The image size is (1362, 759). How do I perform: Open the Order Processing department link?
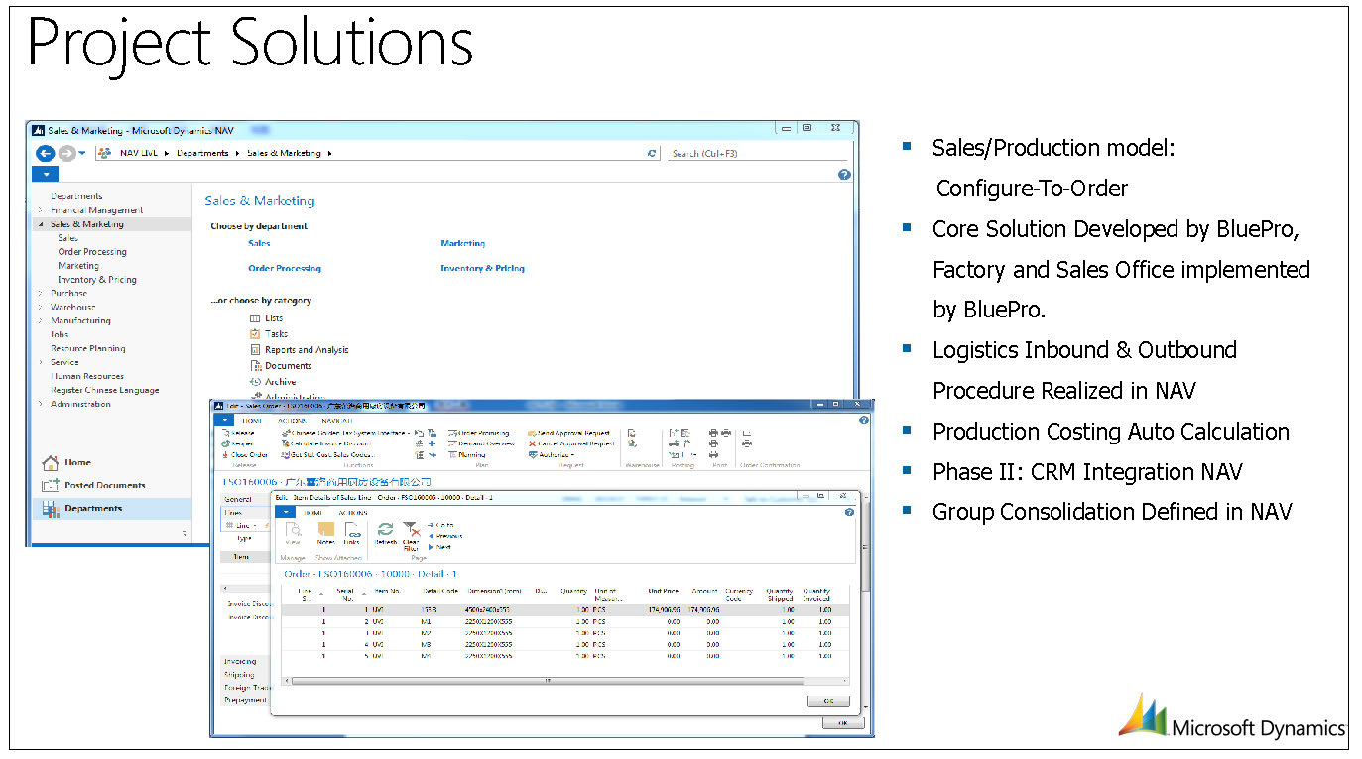(x=284, y=269)
